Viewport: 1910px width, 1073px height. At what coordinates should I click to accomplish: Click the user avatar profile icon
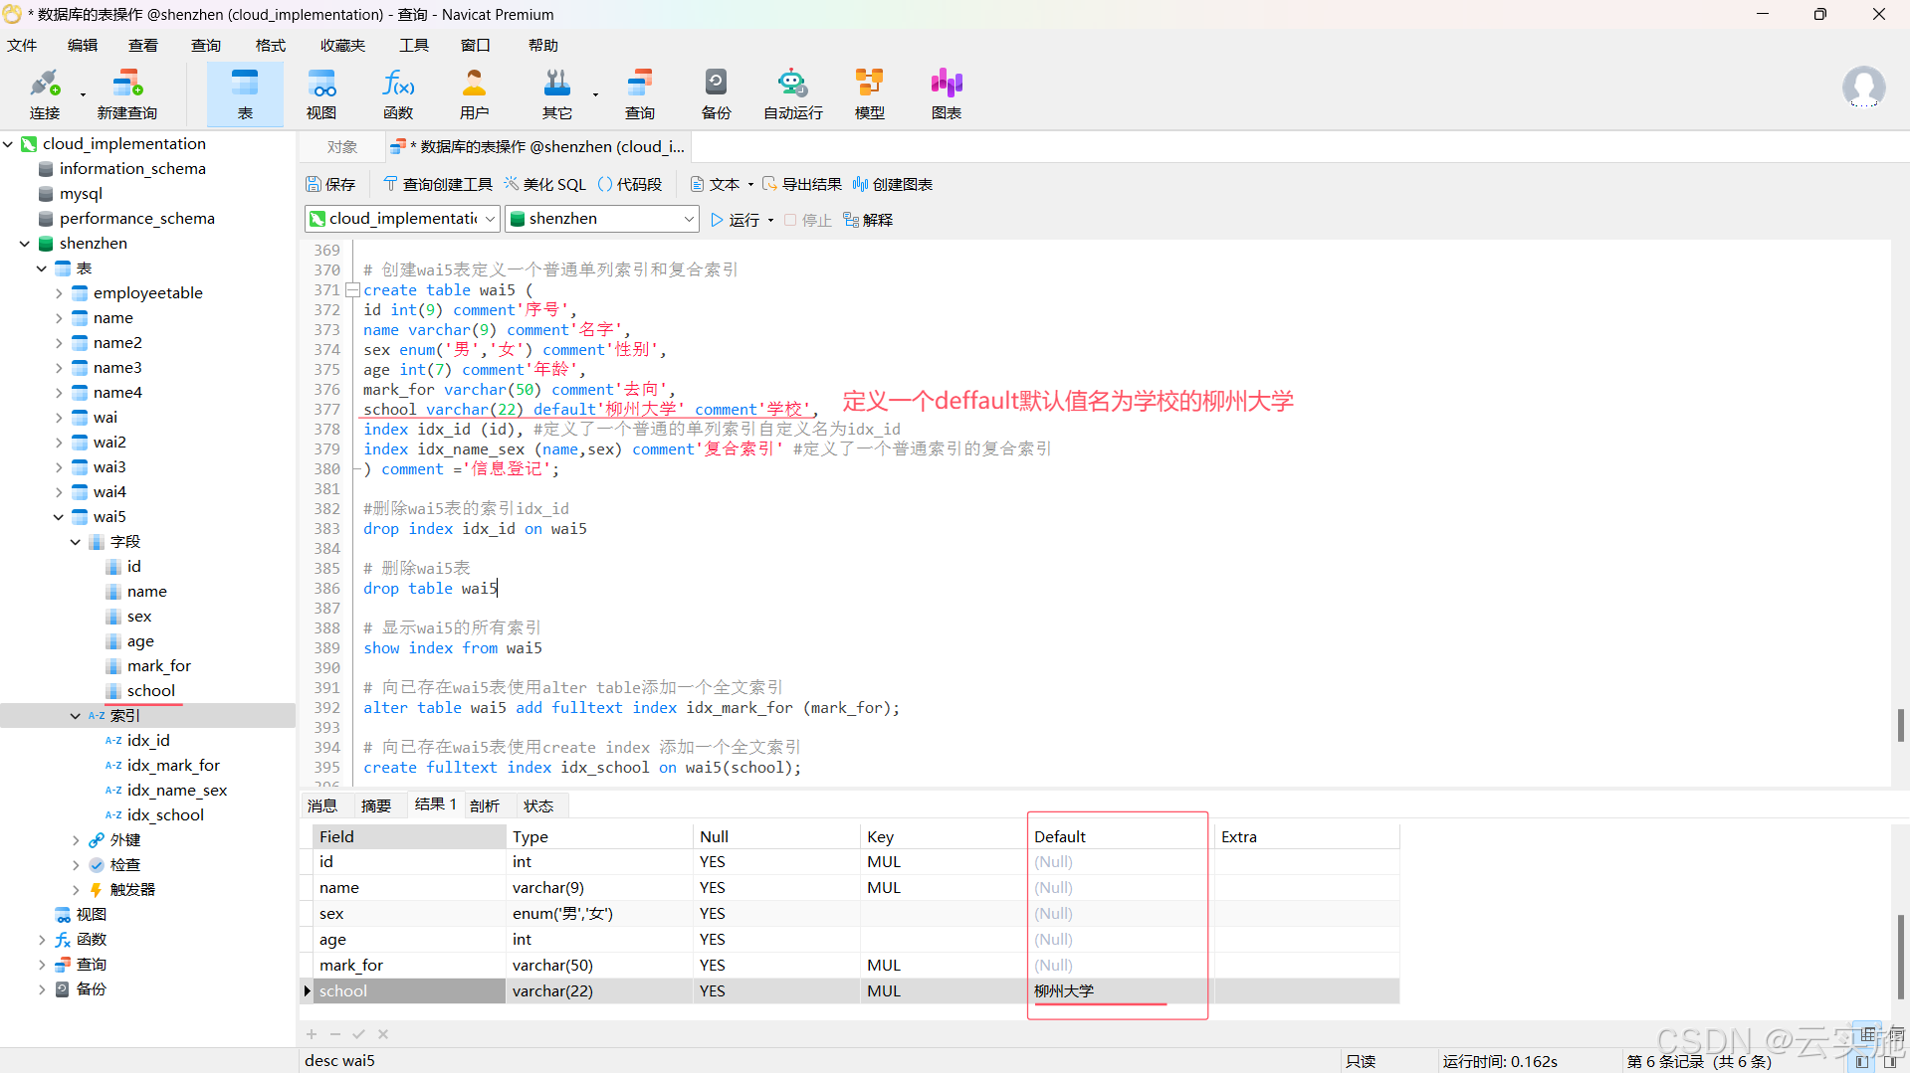tap(1863, 89)
